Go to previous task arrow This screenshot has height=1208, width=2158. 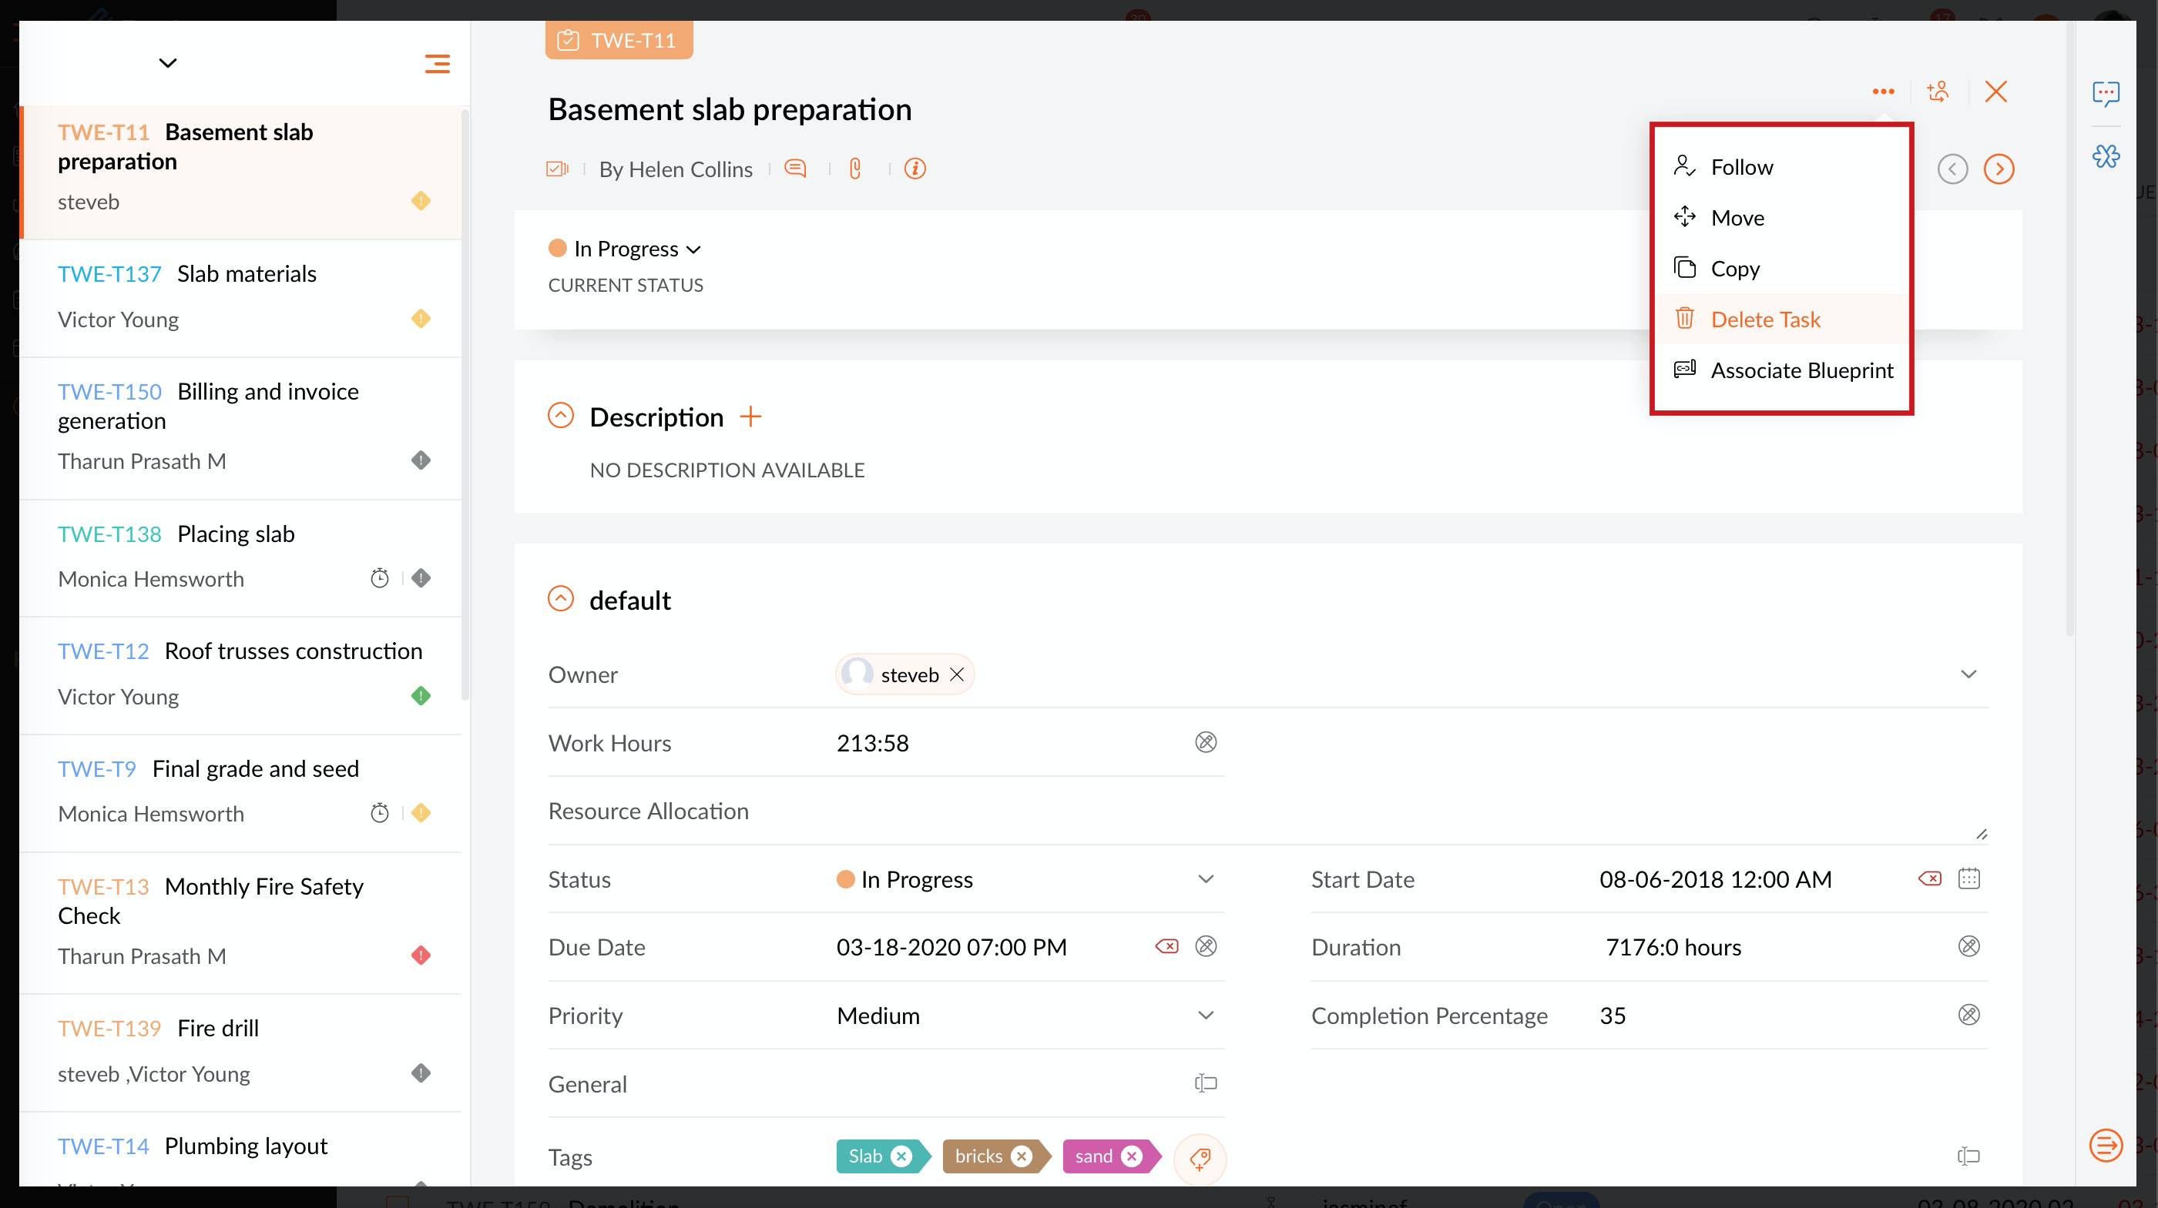[1952, 169]
